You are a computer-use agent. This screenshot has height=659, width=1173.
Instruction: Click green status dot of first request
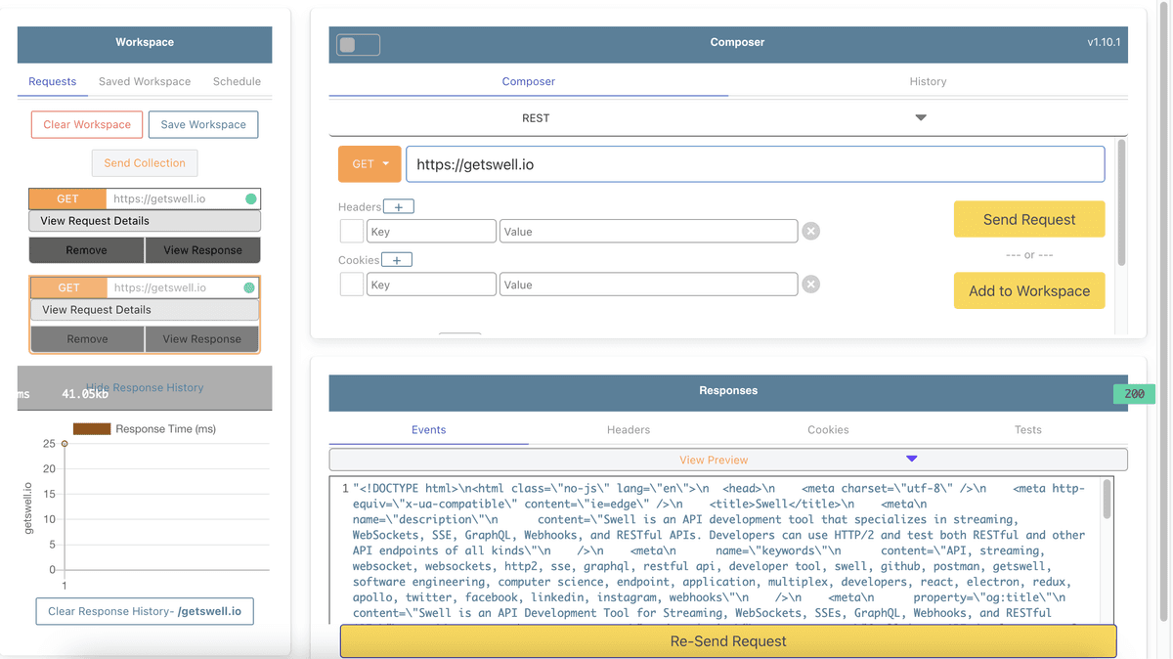click(251, 198)
